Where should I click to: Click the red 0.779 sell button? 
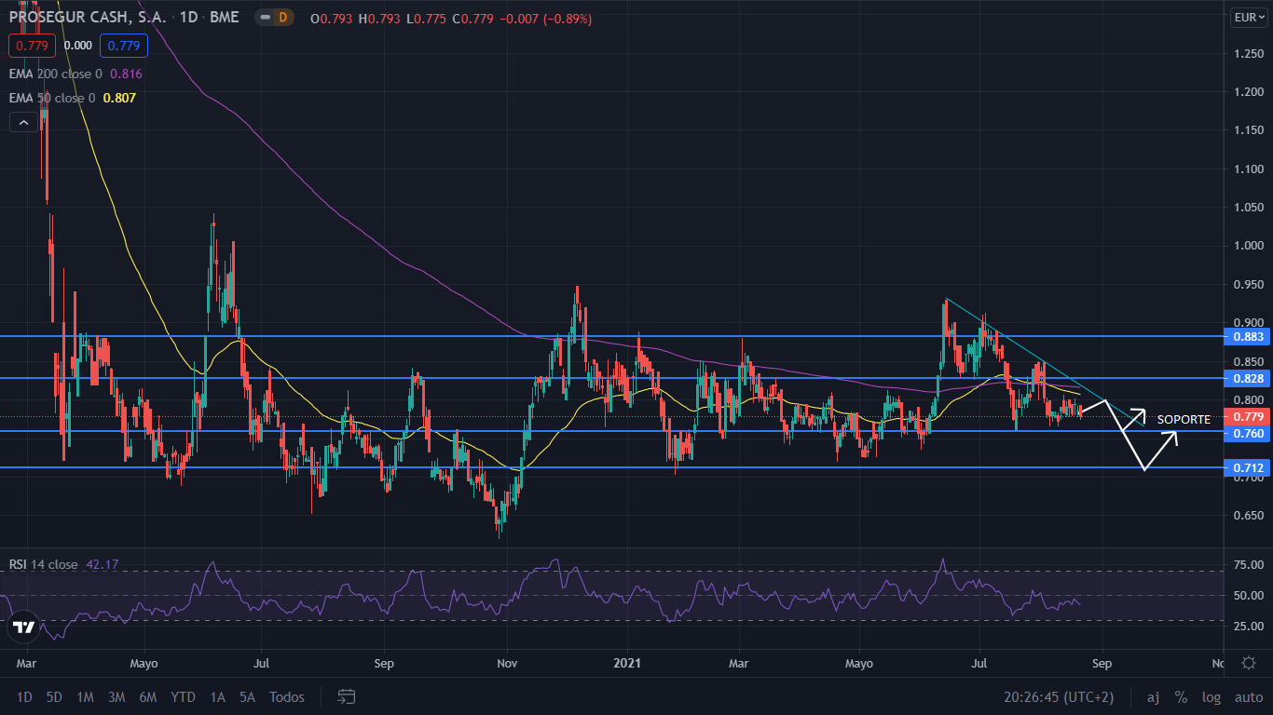coord(31,45)
